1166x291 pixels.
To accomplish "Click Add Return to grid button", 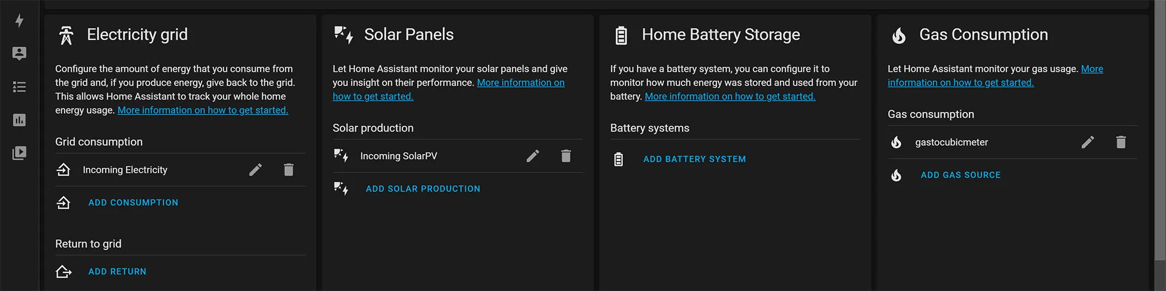I will 117,272.
